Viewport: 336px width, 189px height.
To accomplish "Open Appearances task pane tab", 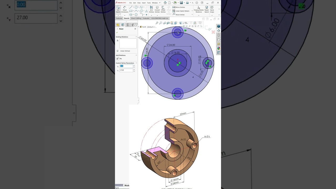I will pyautogui.click(x=218, y=48).
